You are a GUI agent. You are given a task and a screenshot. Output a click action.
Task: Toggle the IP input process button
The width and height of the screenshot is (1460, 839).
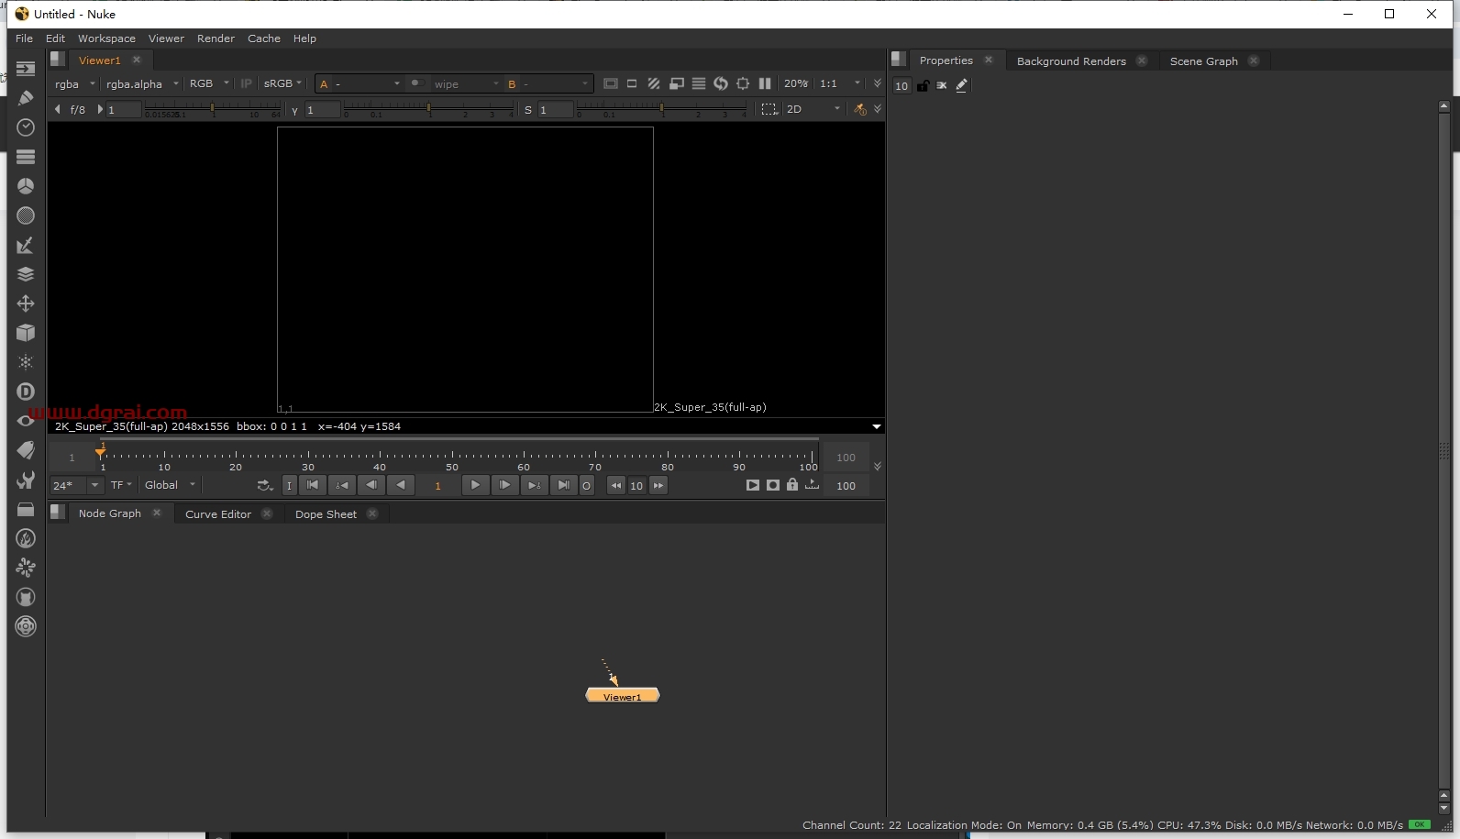tap(246, 83)
